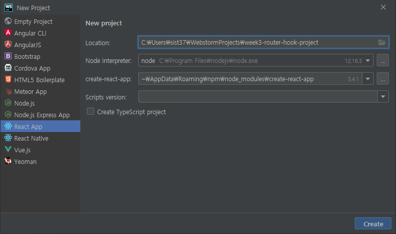Select Angular CLI project type
The width and height of the screenshot is (396, 234).
click(40, 33)
